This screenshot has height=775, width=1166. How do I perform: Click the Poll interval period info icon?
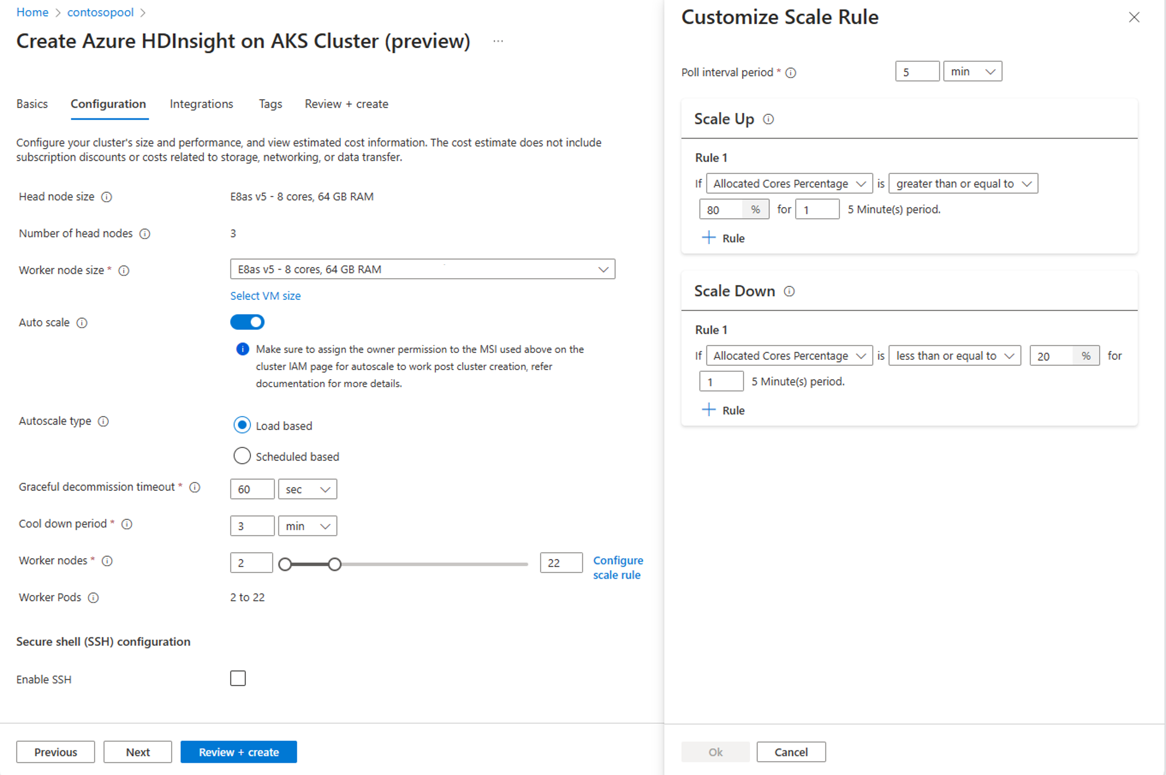pyautogui.click(x=791, y=73)
